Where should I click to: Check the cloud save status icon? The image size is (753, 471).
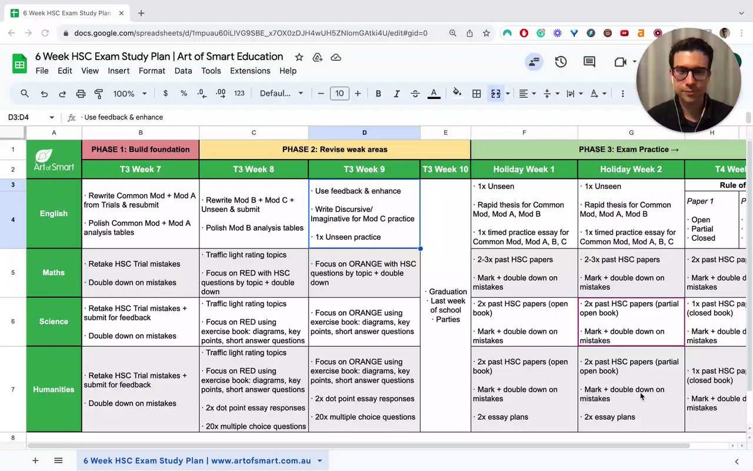coord(336,57)
